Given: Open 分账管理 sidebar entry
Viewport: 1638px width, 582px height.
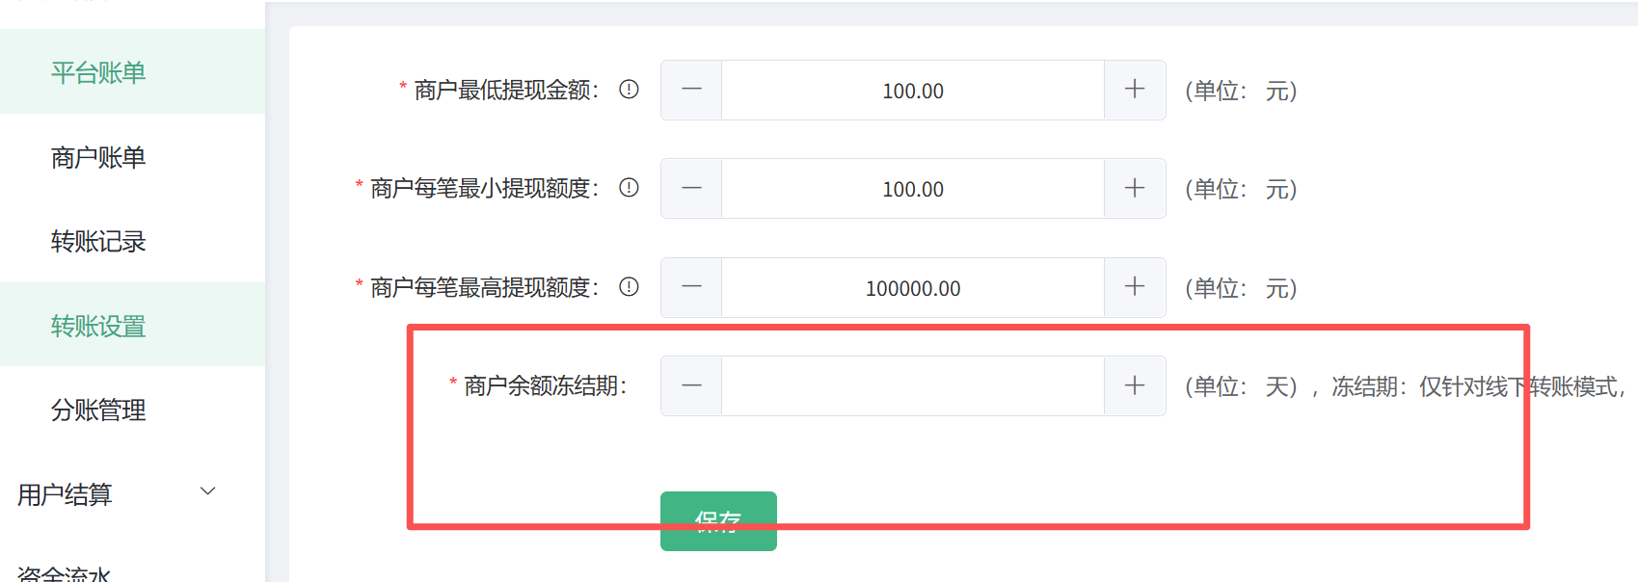Looking at the screenshot, I should (x=98, y=410).
